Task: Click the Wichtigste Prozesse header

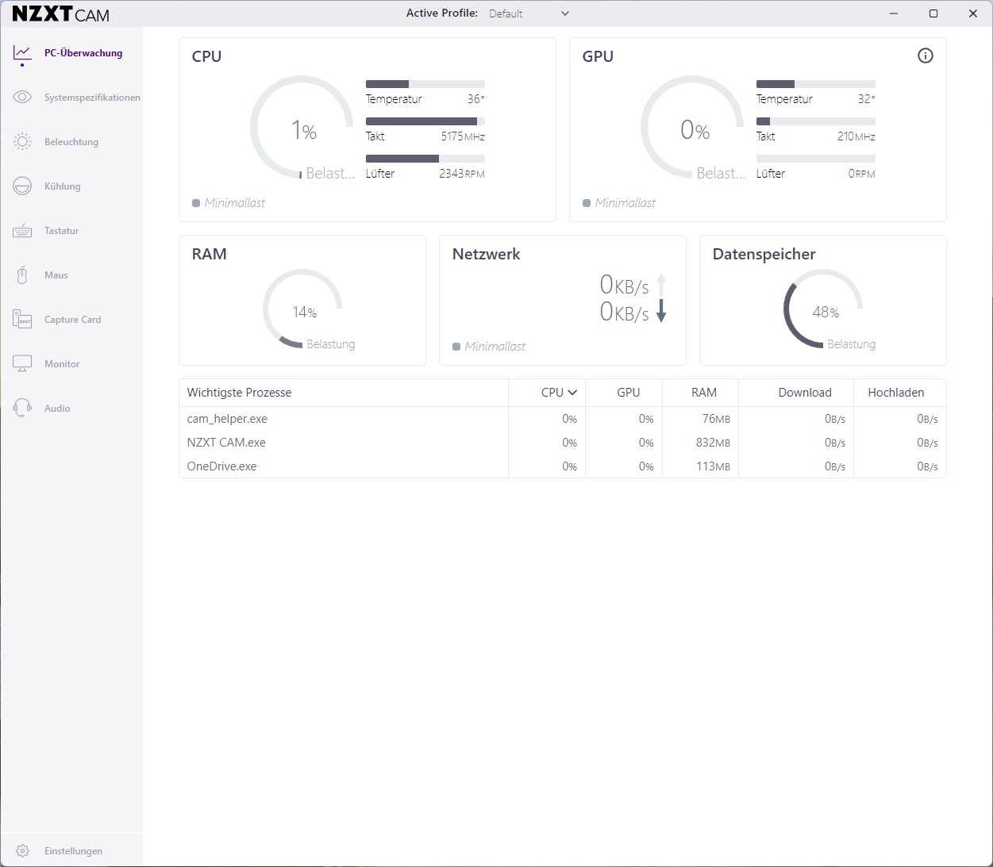Action: click(239, 393)
